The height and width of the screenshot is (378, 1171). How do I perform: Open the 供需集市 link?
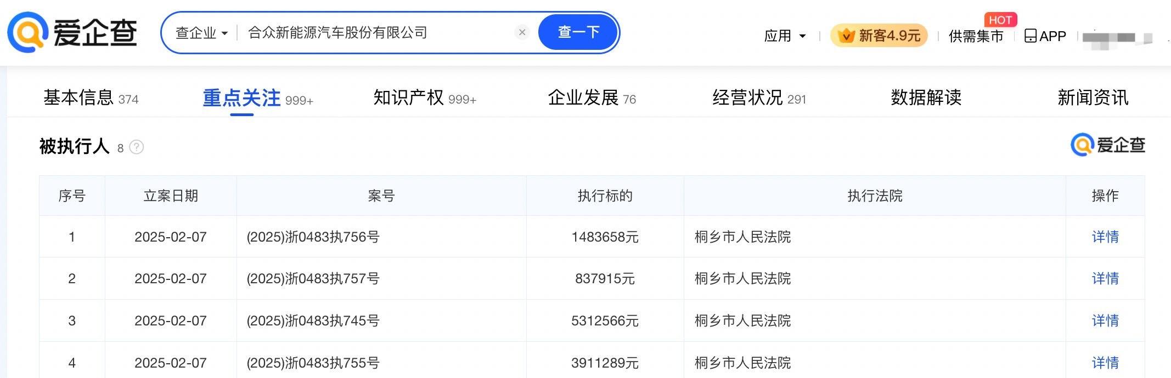click(x=976, y=36)
